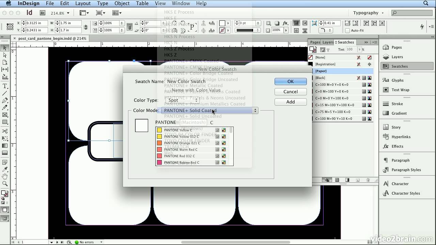Open the Arrange Documents dropdown
The width and height of the screenshot is (436, 245).
click(117, 13)
